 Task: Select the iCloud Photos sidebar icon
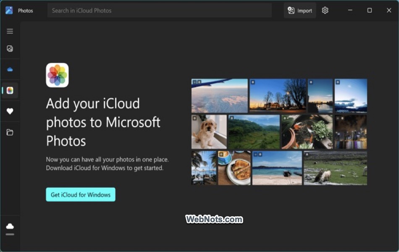point(10,90)
